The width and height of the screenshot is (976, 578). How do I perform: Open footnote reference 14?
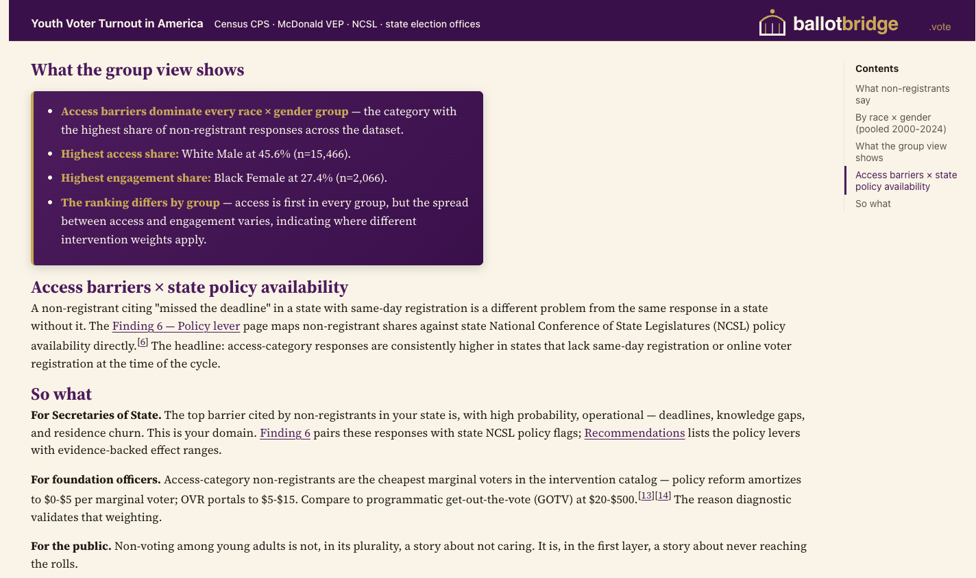663,495
